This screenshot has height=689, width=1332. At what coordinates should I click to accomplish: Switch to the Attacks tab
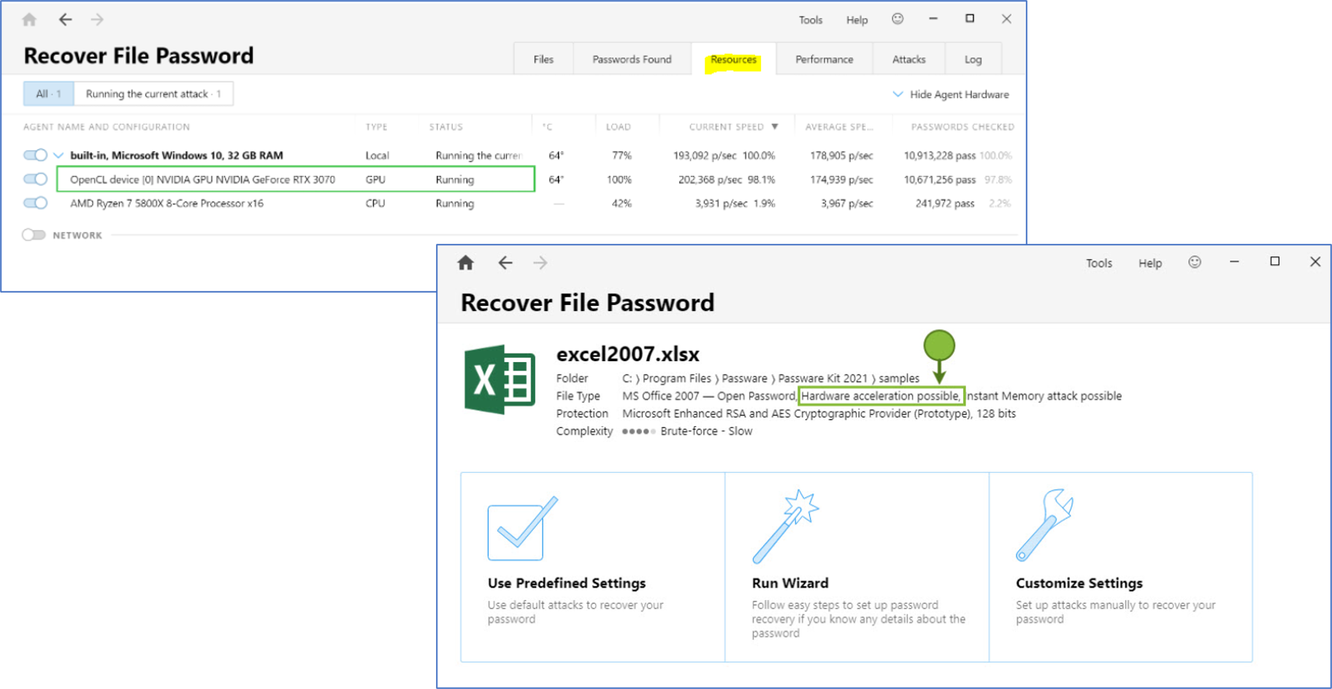[x=908, y=59]
